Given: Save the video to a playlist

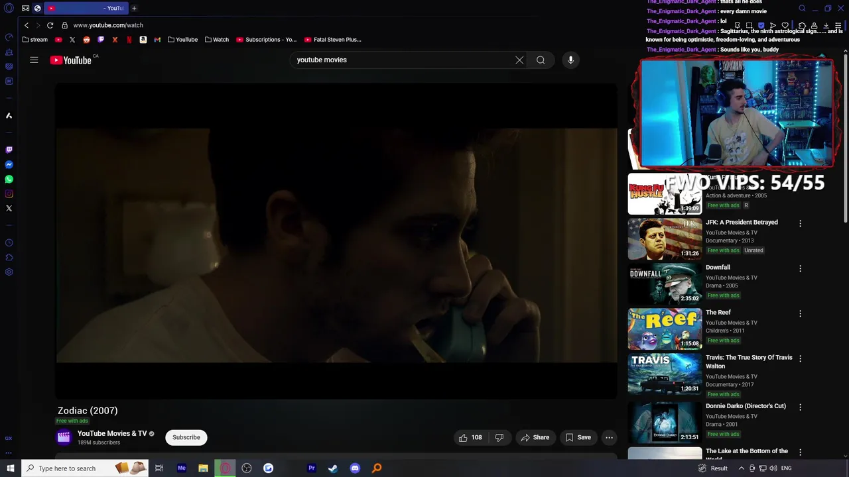Looking at the screenshot, I should click(x=578, y=437).
